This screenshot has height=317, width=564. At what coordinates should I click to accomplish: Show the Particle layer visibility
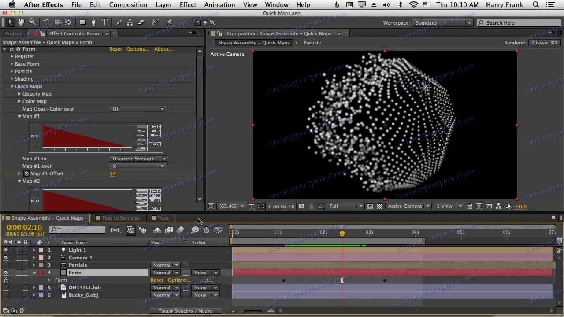click(6, 265)
